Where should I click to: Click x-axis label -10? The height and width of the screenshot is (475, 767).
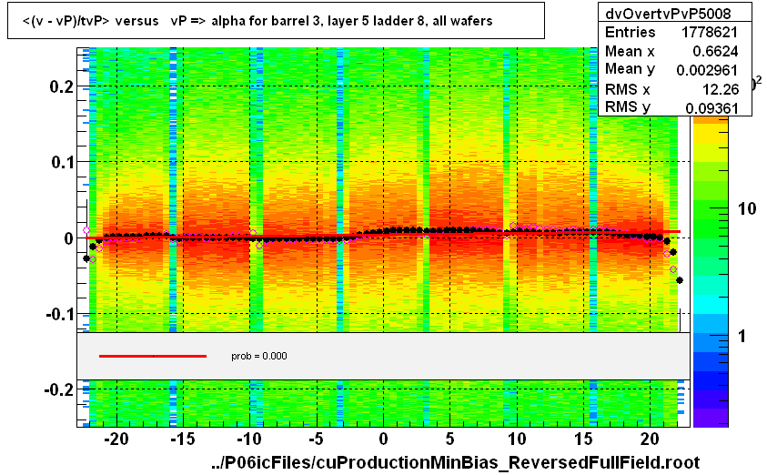[249, 439]
